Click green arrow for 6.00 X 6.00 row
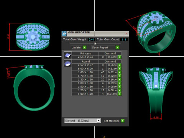This screenshot has width=184, height=138. pos(120,69)
